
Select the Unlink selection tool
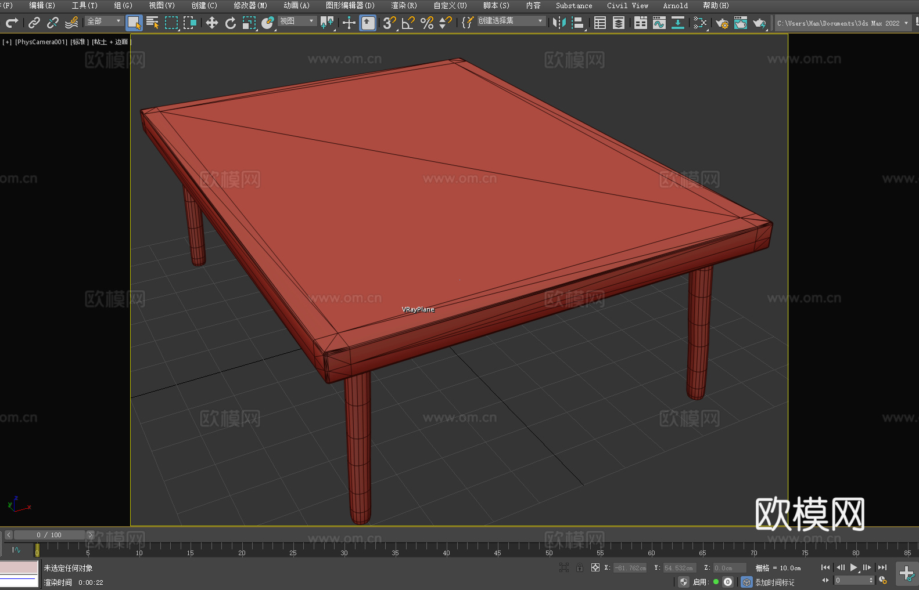(x=53, y=23)
